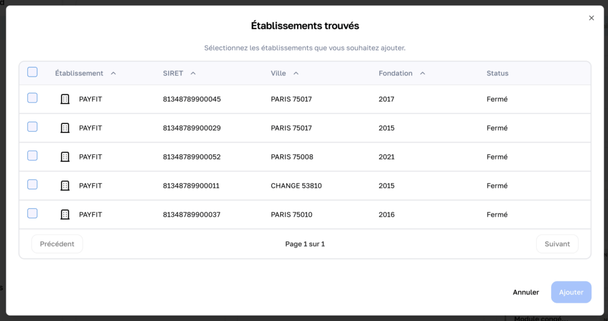Screen dimensions: 608x321
Task: Tick the checkbox for CHANGE 53810 establishment
Action: coord(33,185)
